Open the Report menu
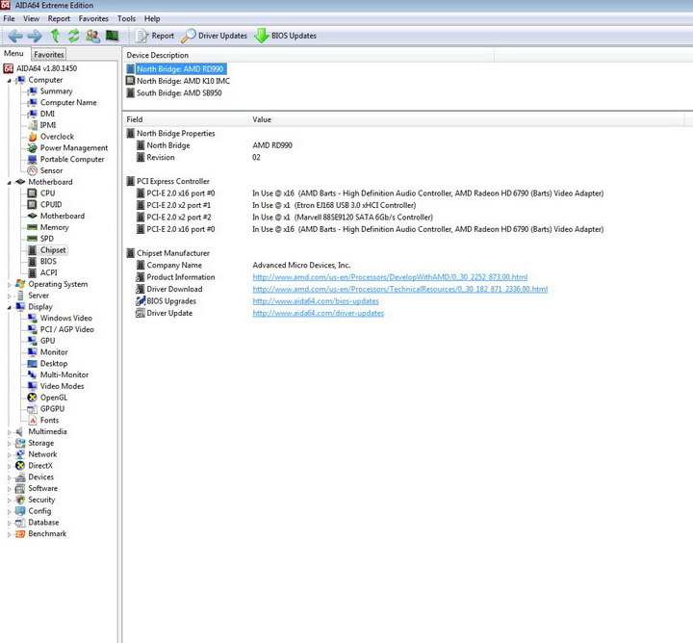The height and width of the screenshot is (643, 693). coord(59,18)
